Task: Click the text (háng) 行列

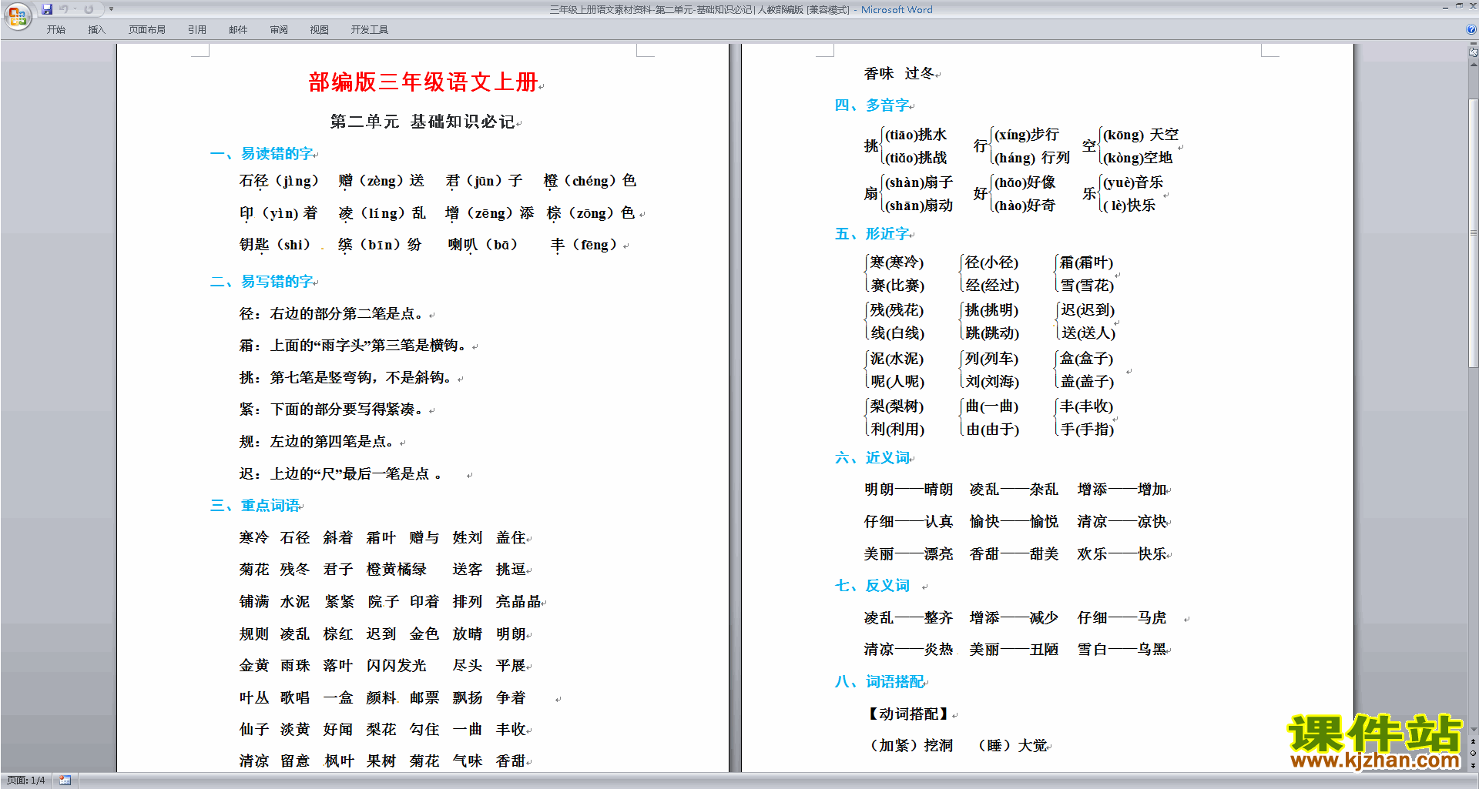Action: [1032, 158]
